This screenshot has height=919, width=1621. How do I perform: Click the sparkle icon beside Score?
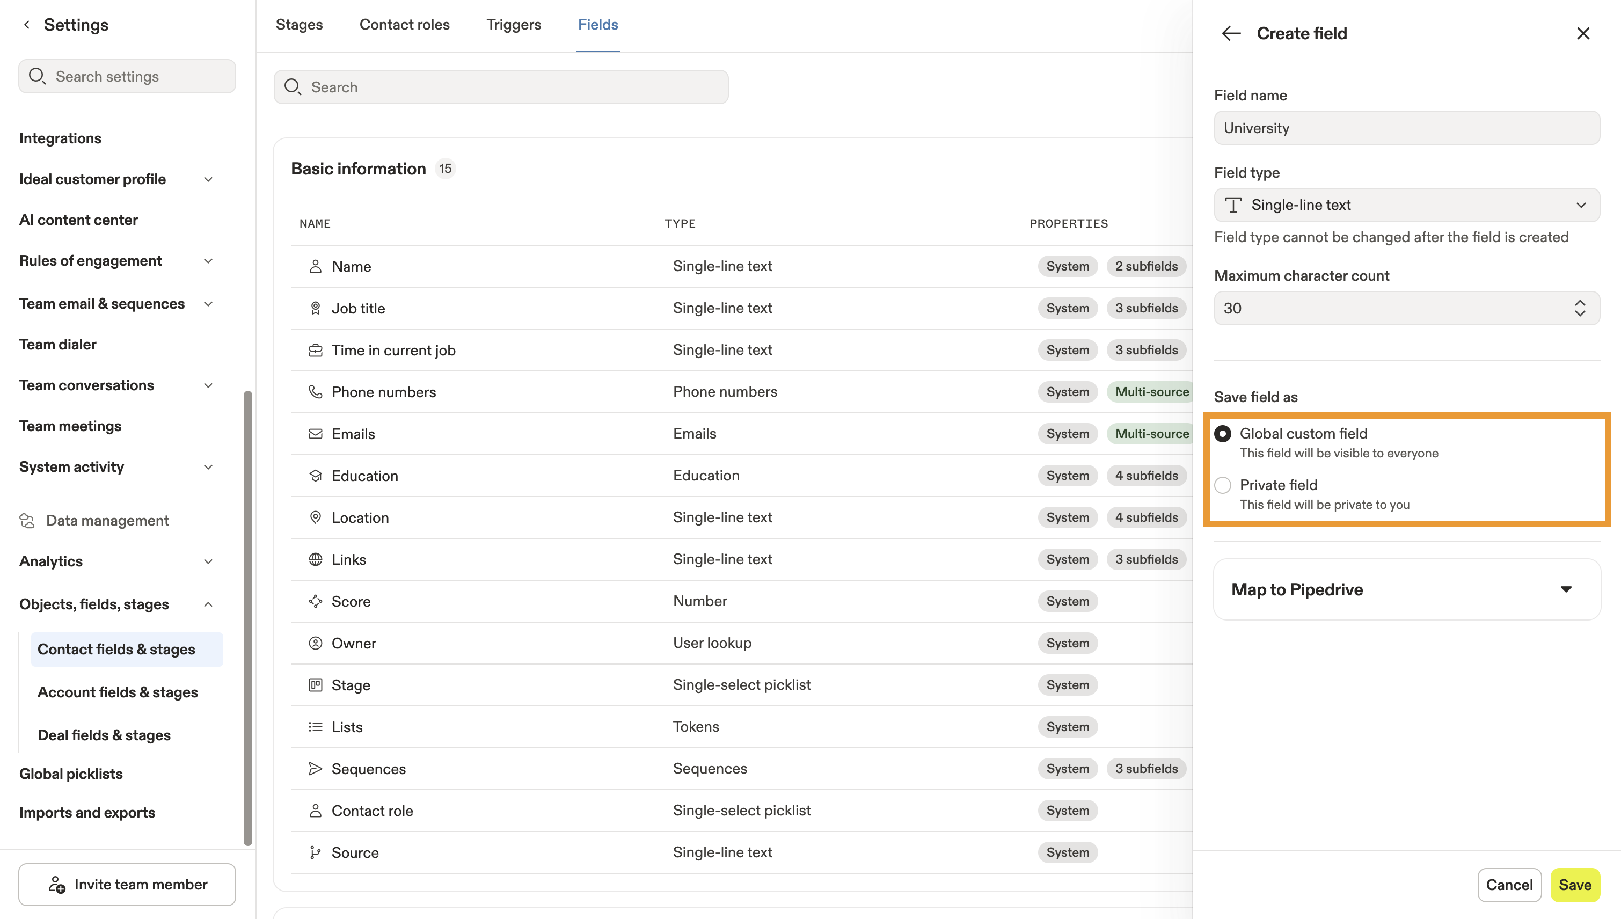[x=316, y=601]
